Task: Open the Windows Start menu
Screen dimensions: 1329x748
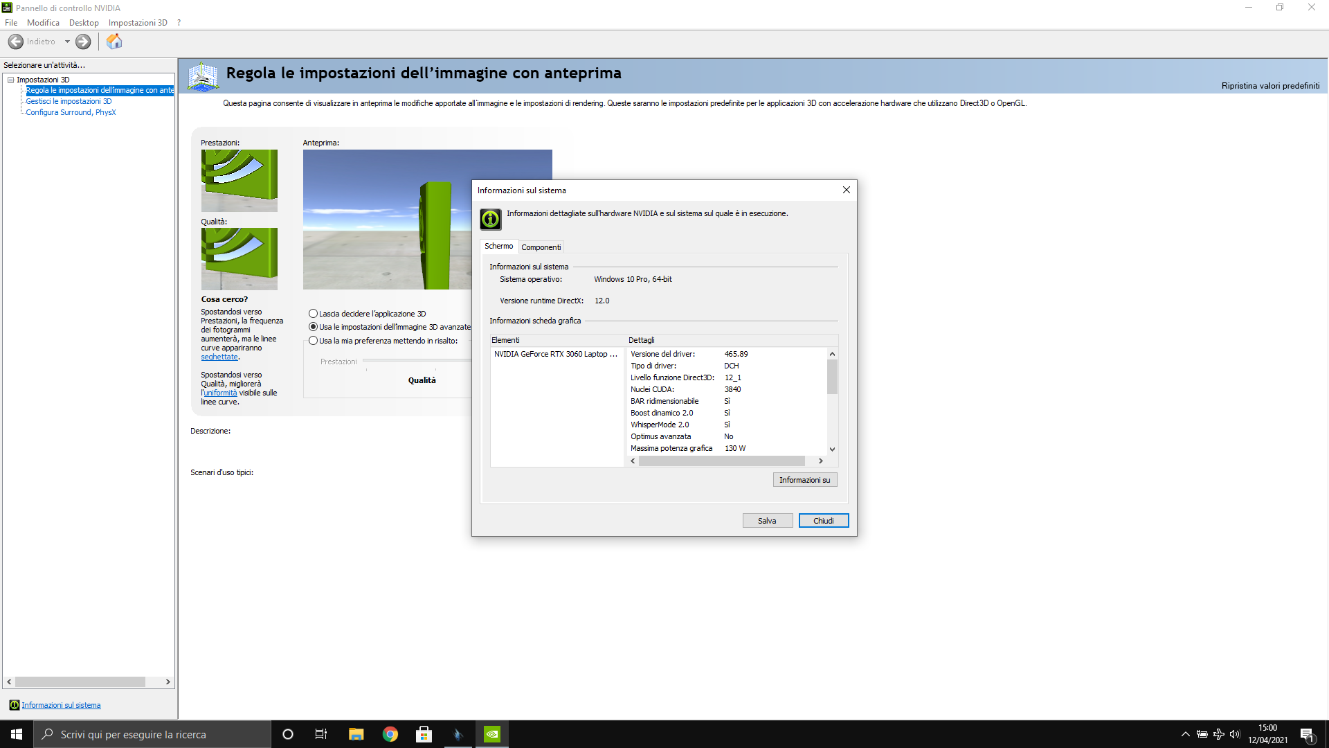Action: click(17, 734)
